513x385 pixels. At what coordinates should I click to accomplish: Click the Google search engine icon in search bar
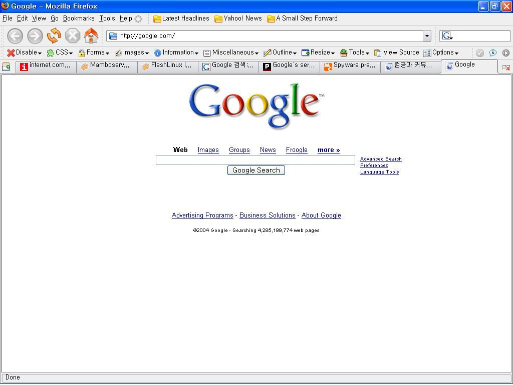pyautogui.click(x=447, y=35)
